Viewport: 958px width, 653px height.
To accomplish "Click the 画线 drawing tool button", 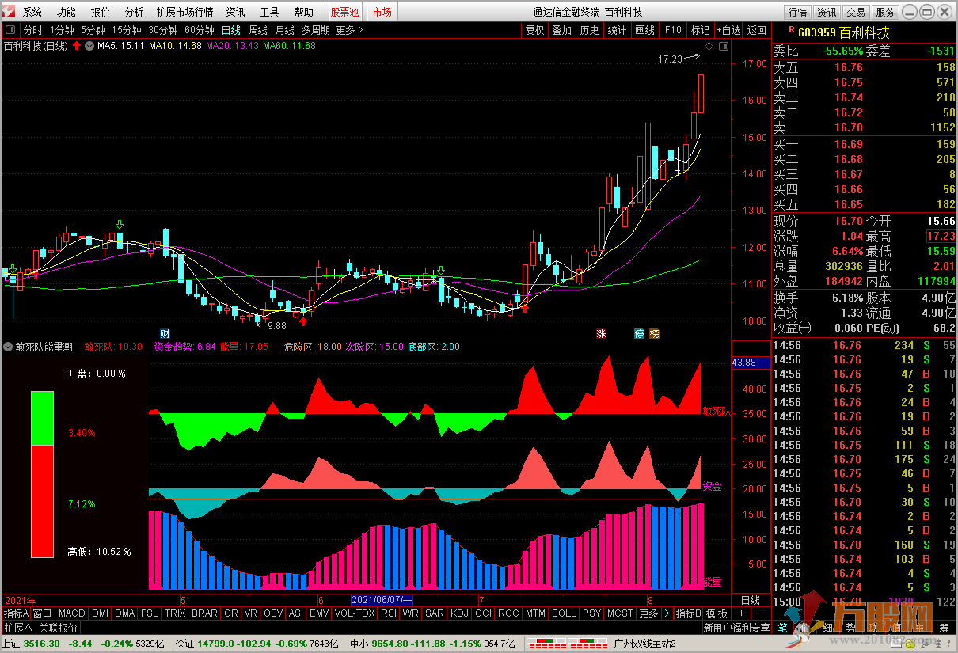I will pyautogui.click(x=645, y=30).
